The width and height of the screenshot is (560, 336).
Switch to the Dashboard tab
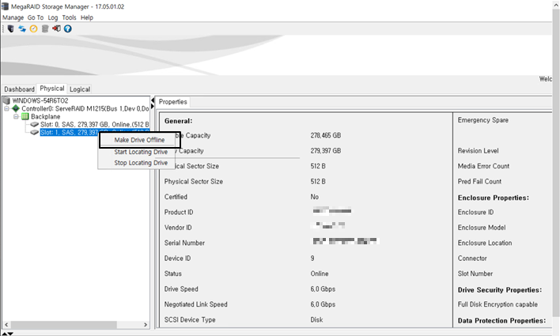pyautogui.click(x=19, y=89)
